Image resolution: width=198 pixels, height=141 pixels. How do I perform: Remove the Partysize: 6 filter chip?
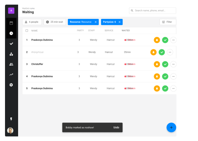click(119, 22)
